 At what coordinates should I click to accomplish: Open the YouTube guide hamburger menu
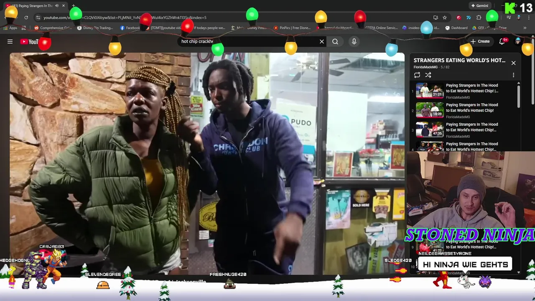tap(10, 41)
